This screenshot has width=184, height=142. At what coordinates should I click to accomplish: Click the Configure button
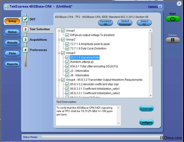coord(147,122)
